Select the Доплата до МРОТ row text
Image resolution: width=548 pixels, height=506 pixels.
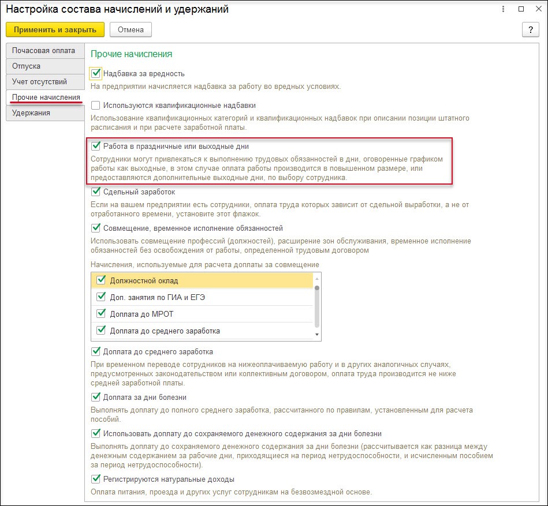point(141,314)
